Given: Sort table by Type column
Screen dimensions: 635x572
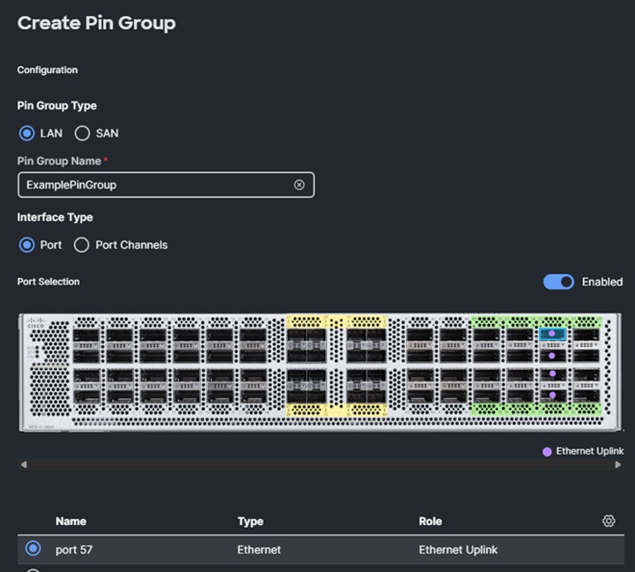Looking at the screenshot, I should (250, 521).
